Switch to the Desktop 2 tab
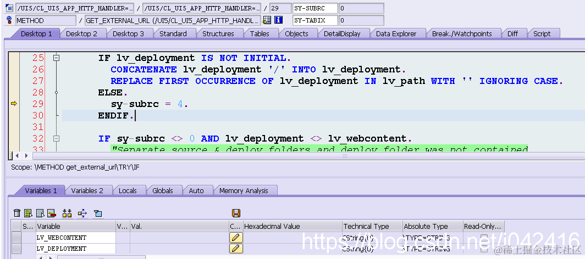This screenshot has width=585, height=259. point(81,33)
